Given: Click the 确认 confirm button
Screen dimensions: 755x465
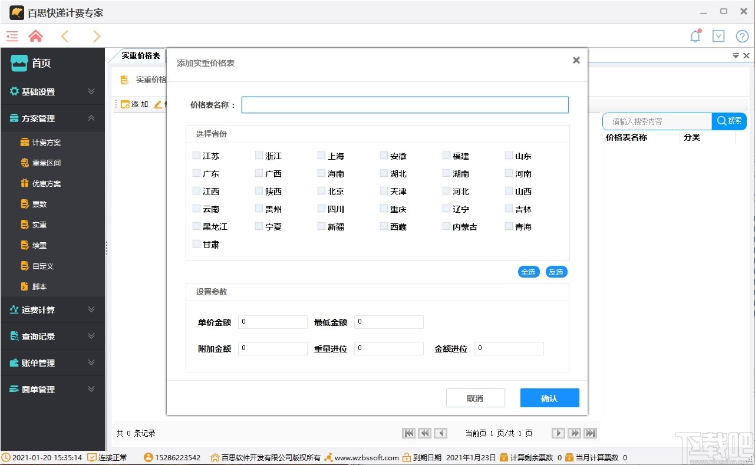Looking at the screenshot, I should coord(549,397).
